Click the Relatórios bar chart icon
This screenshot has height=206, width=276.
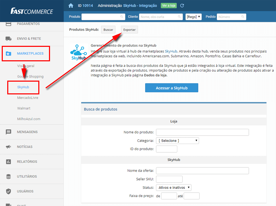coord(8,162)
